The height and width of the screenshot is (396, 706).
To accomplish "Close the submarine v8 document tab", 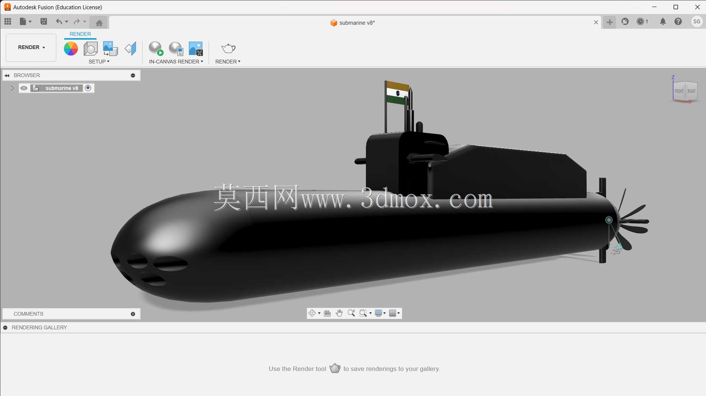I will point(596,22).
